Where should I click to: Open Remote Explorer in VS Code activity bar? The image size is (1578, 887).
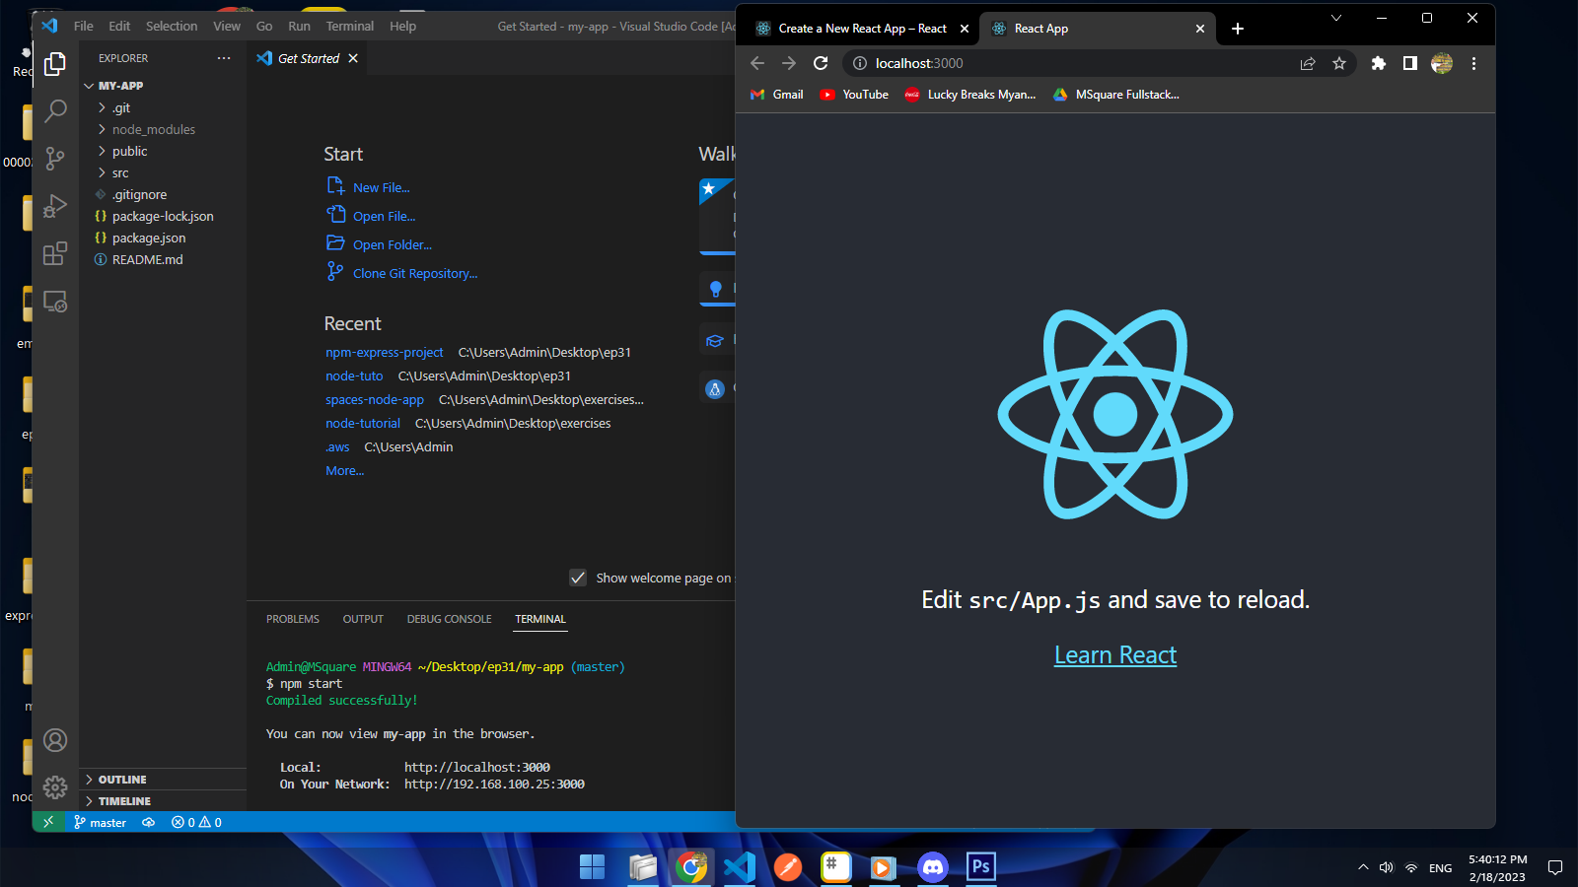[x=55, y=302]
